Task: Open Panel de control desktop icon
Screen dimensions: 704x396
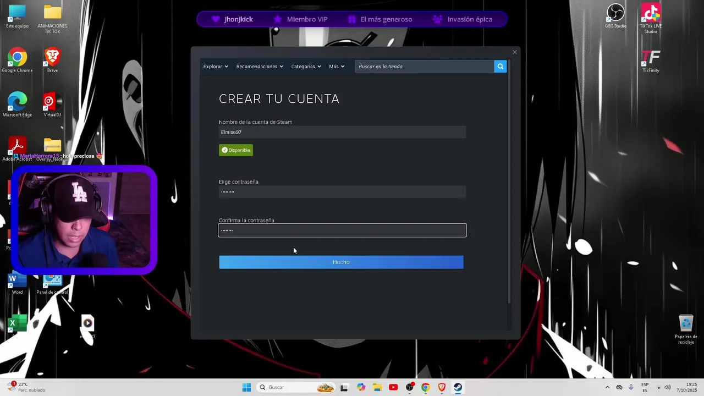Action: pyautogui.click(x=52, y=284)
